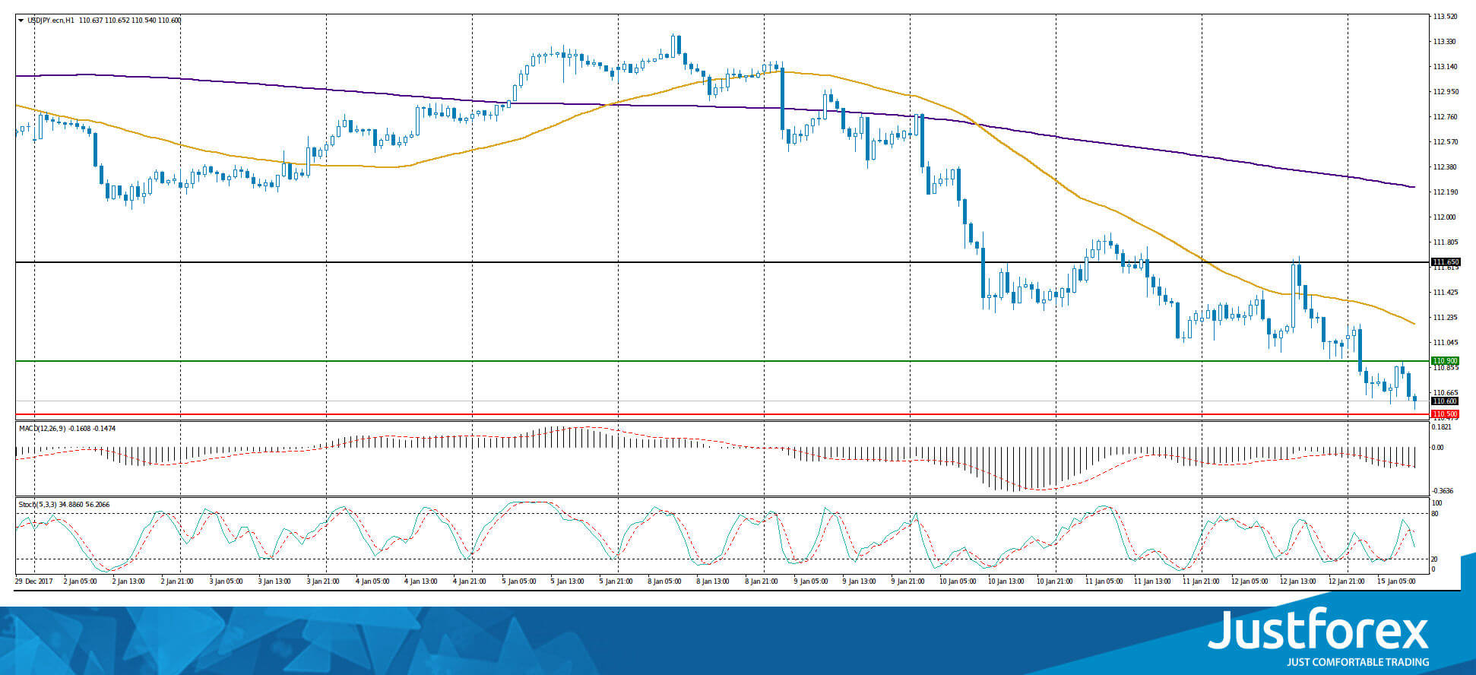Click the 10 Jan 05:00 time label
Viewport: 1476px width, 675px height.
point(957,582)
